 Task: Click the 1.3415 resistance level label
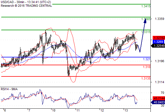146,6
